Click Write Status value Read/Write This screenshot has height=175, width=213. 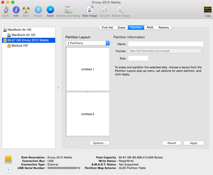click(126, 161)
